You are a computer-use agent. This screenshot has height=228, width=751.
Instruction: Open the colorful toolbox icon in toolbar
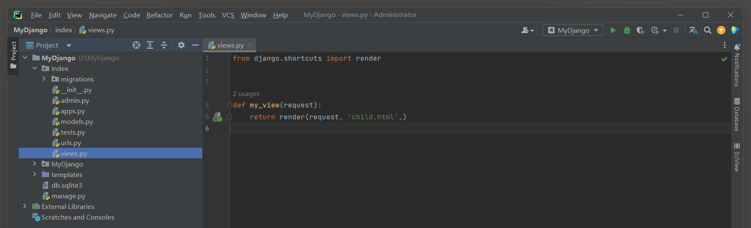(735, 30)
